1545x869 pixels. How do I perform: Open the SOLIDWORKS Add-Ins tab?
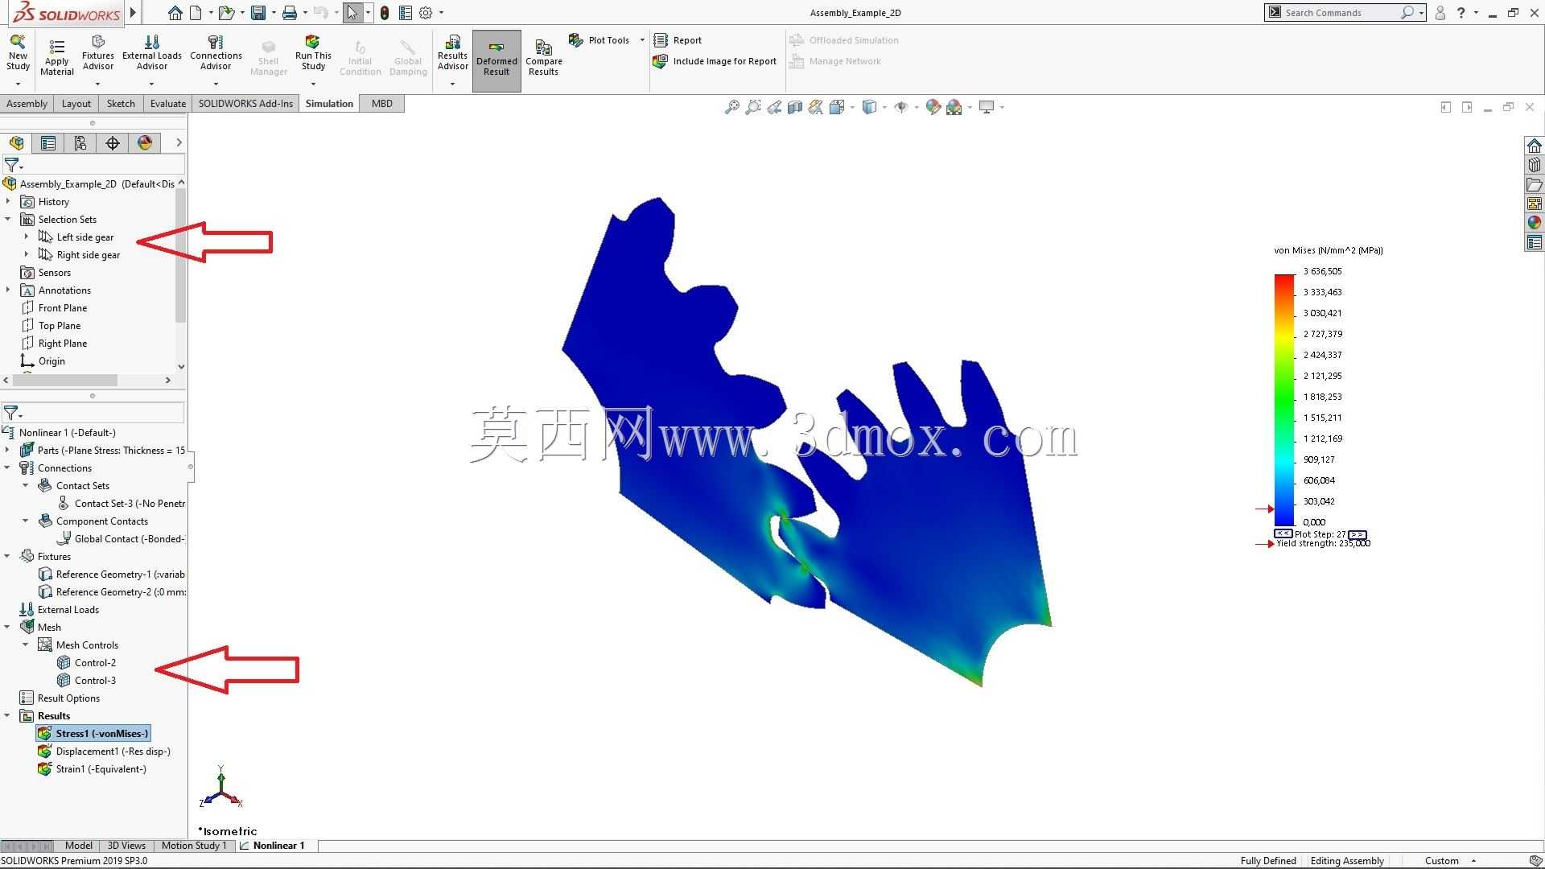tap(245, 104)
